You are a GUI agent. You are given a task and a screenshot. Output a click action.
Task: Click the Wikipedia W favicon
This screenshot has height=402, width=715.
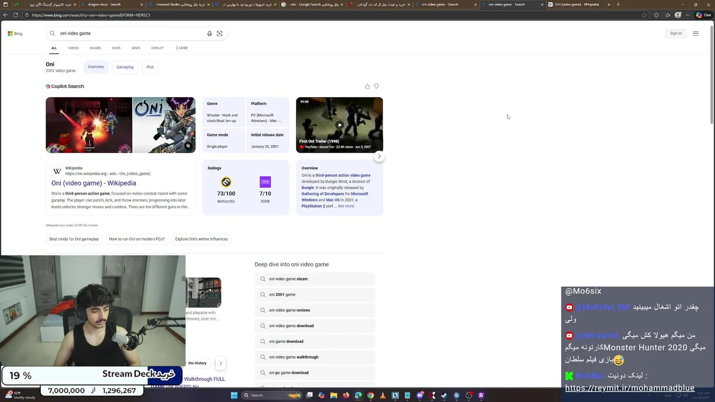57,171
